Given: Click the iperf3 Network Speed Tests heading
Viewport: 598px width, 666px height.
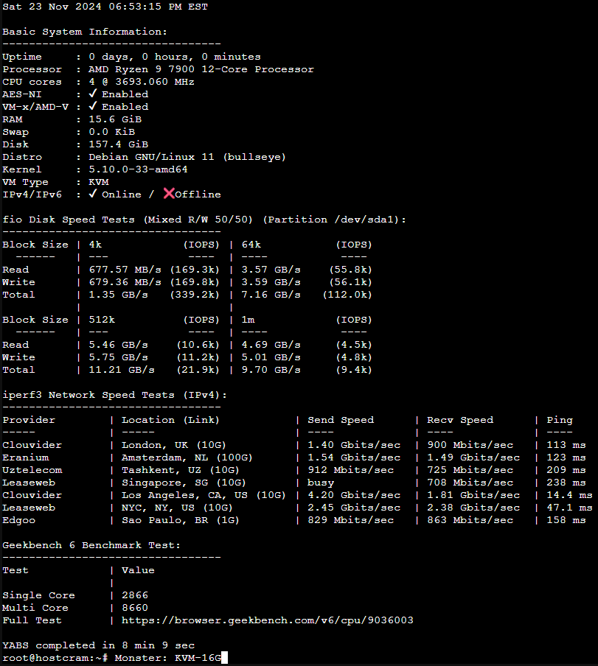Looking at the screenshot, I should [115, 395].
